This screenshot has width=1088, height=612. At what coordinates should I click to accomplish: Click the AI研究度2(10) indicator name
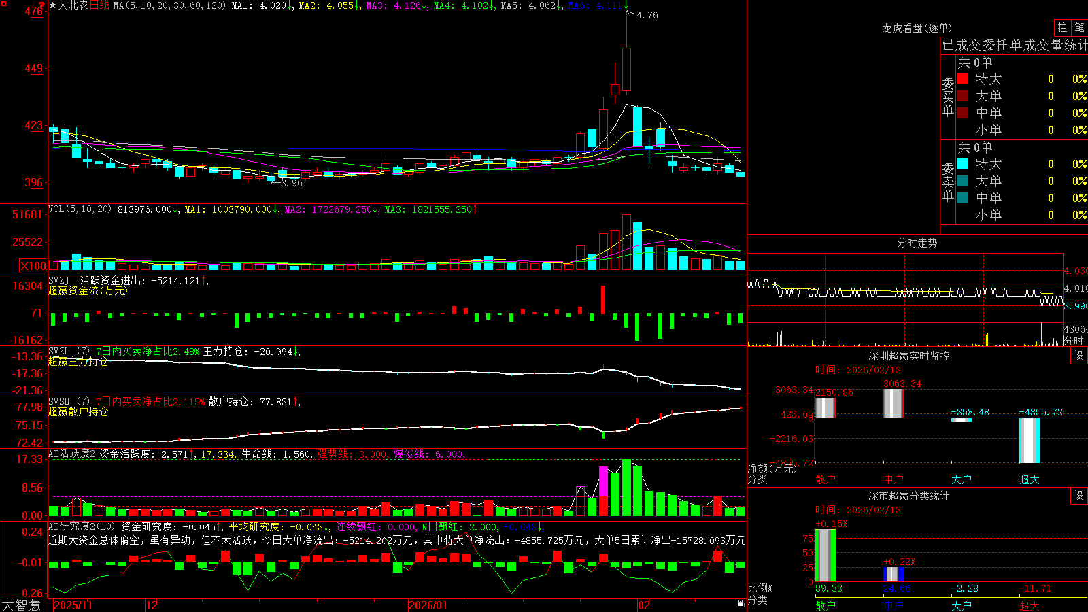tap(82, 526)
